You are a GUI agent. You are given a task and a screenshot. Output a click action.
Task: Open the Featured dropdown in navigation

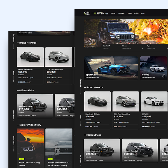(122, 13)
